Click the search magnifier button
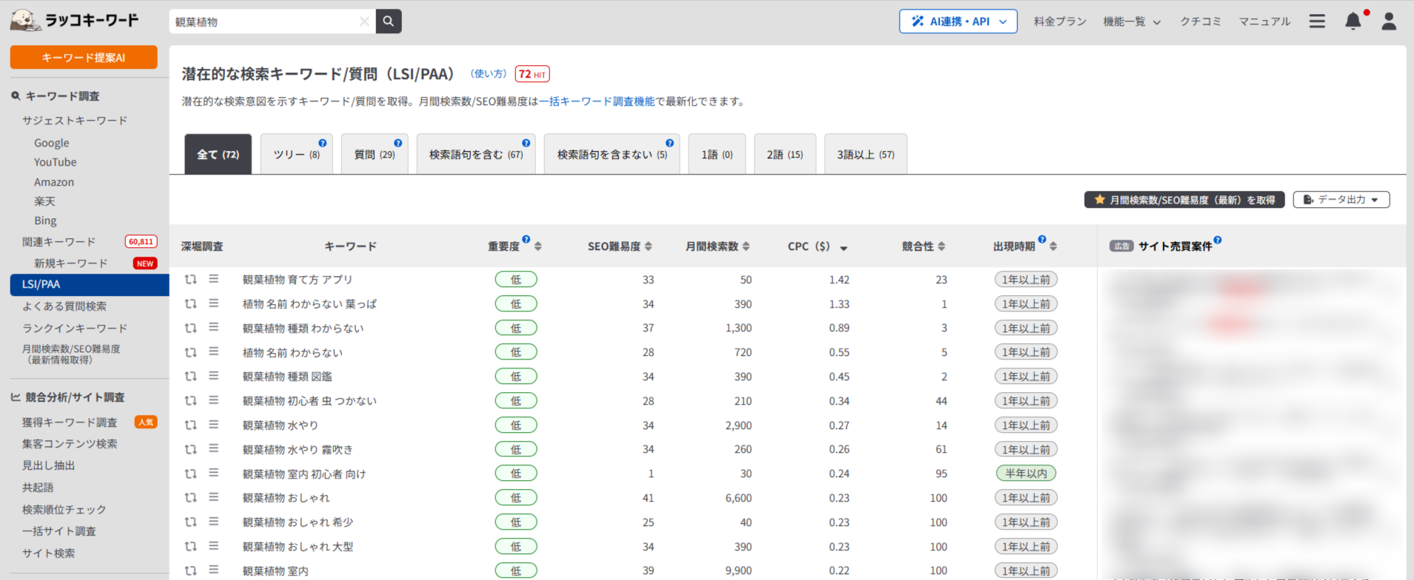Viewport: 1414px width, 580px height. (389, 21)
